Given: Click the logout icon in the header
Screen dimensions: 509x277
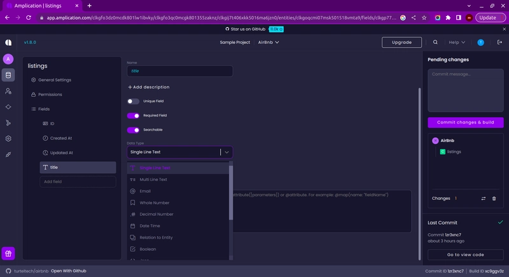Looking at the screenshot, I should point(499,42).
